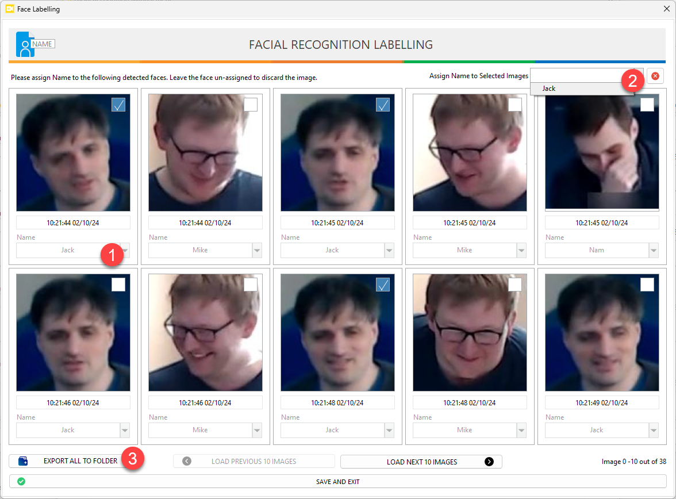Click timestamp 10:21:44 02/10/24 above Jack
Screen dimensions: 676x499
[x=74, y=223]
